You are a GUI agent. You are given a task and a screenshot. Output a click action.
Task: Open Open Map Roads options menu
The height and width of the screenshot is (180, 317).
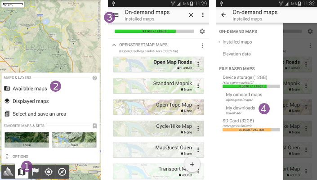click(x=198, y=64)
